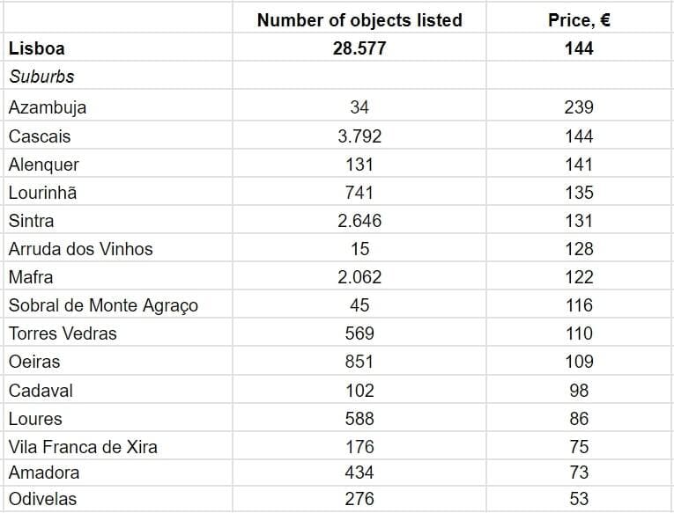Click the Alenquer price cell 141

pyautogui.click(x=579, y=165)
